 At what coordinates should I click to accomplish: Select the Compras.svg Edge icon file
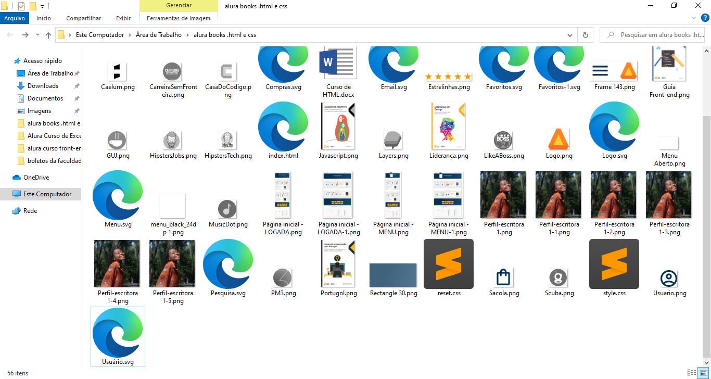tap(283, 64)
